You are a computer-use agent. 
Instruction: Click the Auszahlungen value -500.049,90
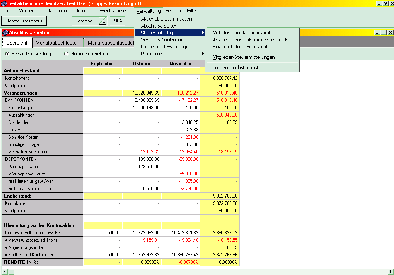point(220,115)
